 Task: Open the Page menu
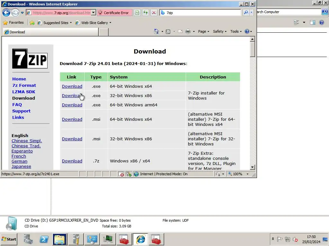coord(203,31)
